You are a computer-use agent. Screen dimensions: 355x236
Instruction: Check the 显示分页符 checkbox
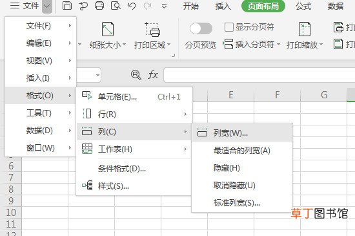(229, 27)
